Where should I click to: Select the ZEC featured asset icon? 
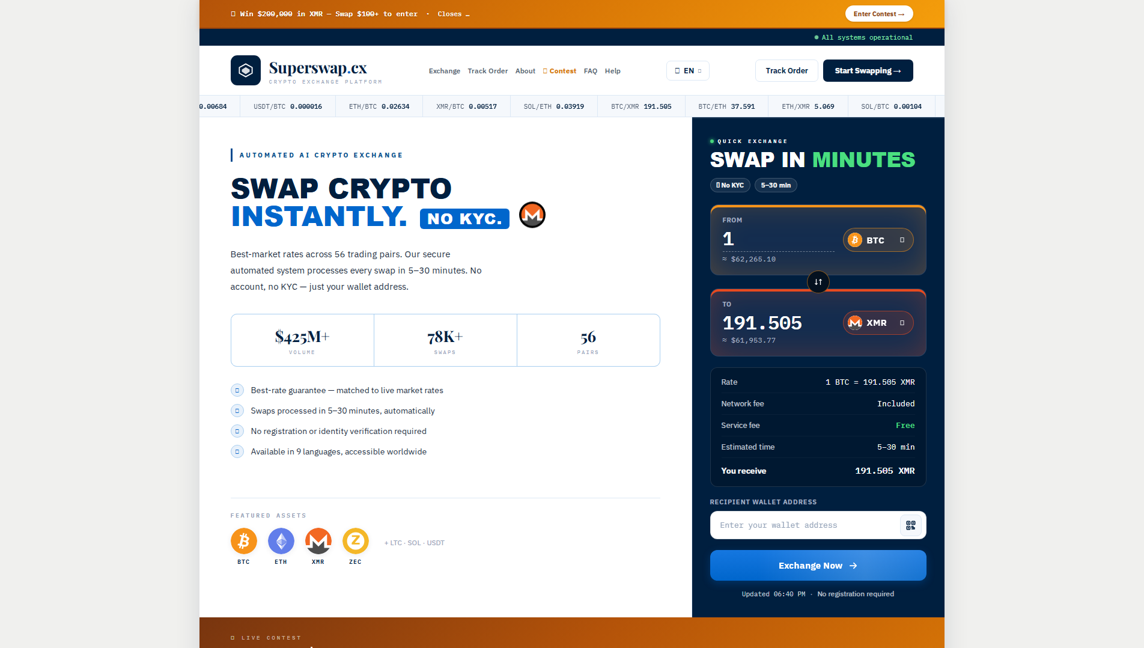pyautogui.click(x=355, y=541)
